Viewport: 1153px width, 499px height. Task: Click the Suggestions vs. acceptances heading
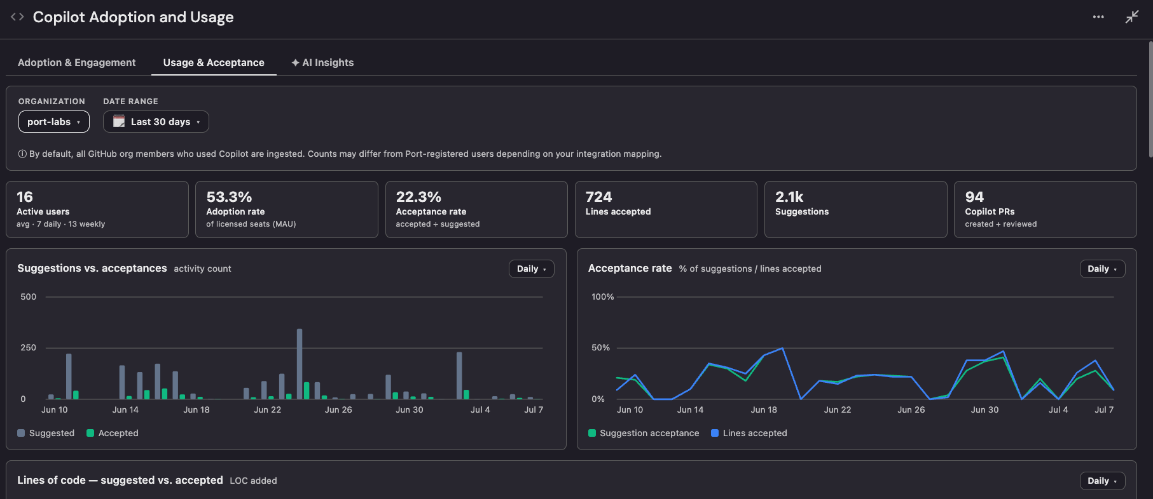92,268
